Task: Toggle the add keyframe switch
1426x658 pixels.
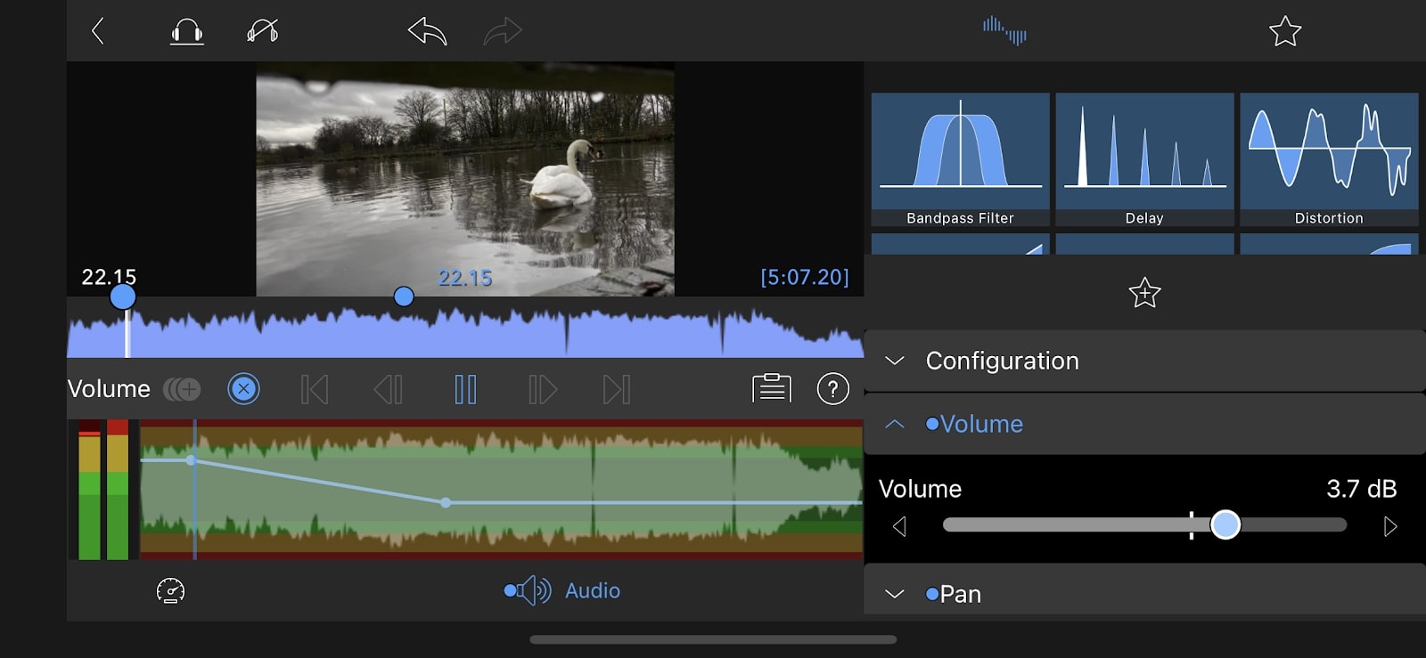Action: click(182, 389)
